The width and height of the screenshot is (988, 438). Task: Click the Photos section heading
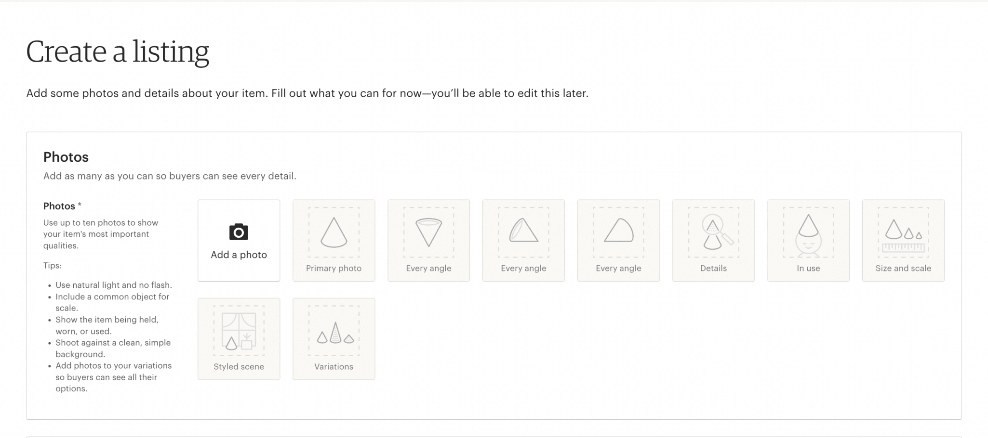pyautogui.click(x=66, y=157)
